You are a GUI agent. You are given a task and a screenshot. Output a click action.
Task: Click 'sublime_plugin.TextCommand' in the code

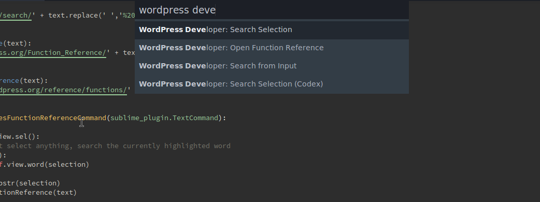pos(164,118)
